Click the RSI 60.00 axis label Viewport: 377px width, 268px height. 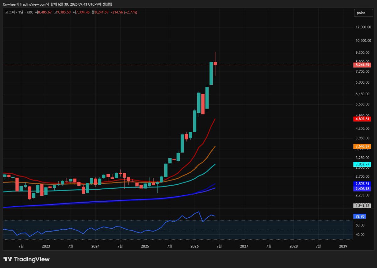point(360,225)
